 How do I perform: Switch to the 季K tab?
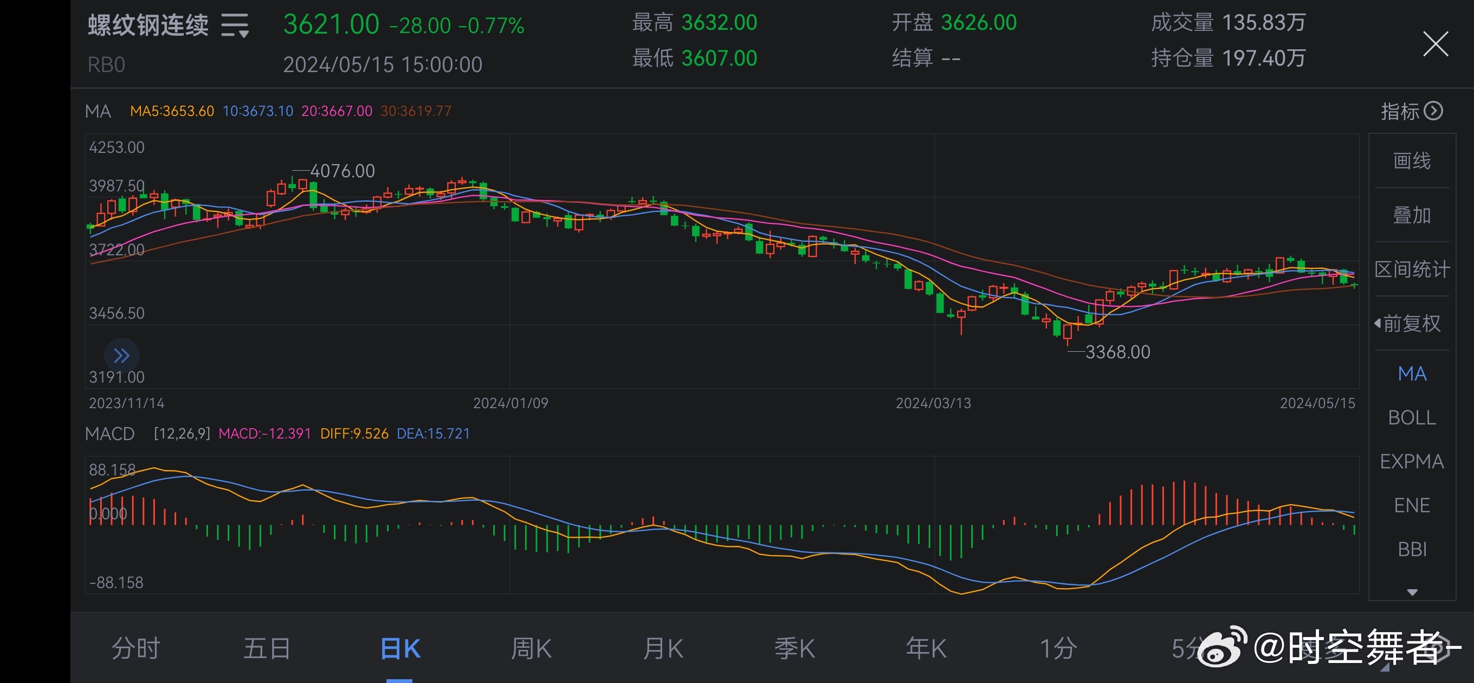click(x=794, y=649)
